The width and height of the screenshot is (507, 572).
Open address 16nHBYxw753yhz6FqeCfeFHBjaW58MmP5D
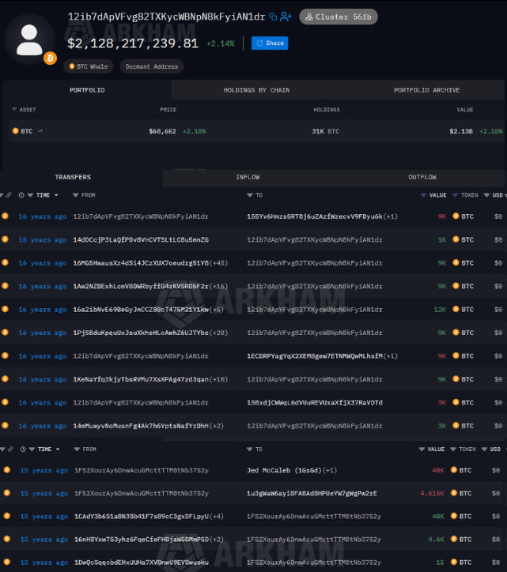142,539
